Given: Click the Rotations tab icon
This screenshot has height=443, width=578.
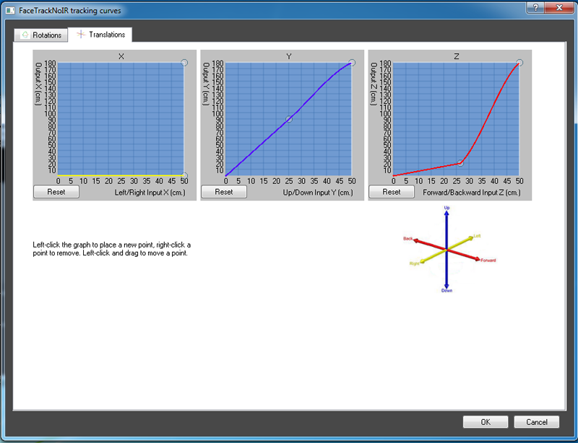Looking at the screenshot, I should pyautogui.click(x=25, y=35).
